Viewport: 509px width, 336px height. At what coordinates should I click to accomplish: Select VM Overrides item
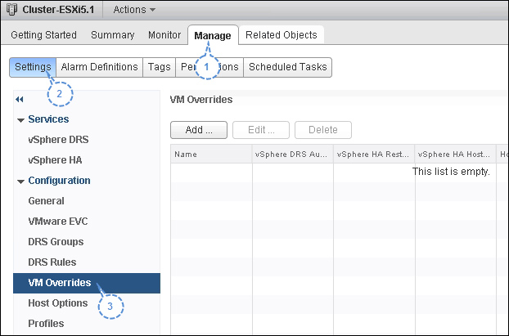point(87,283)
